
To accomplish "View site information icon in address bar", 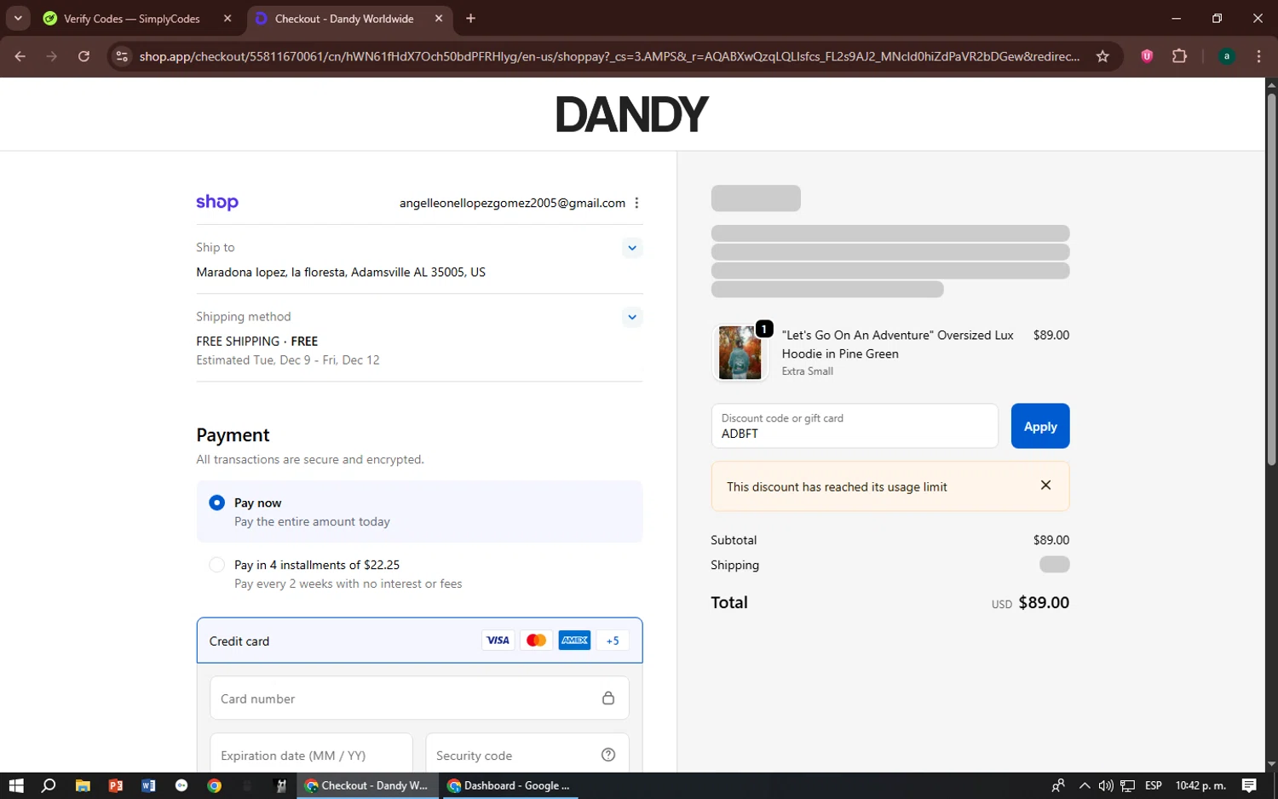I will [122, 56].
